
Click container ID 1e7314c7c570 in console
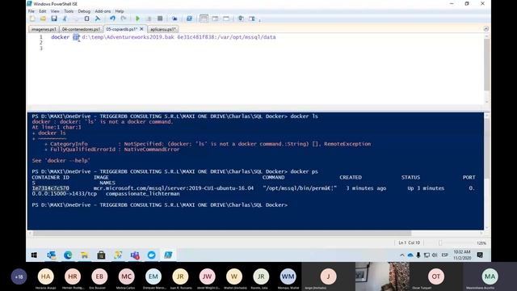click(50, 188)
